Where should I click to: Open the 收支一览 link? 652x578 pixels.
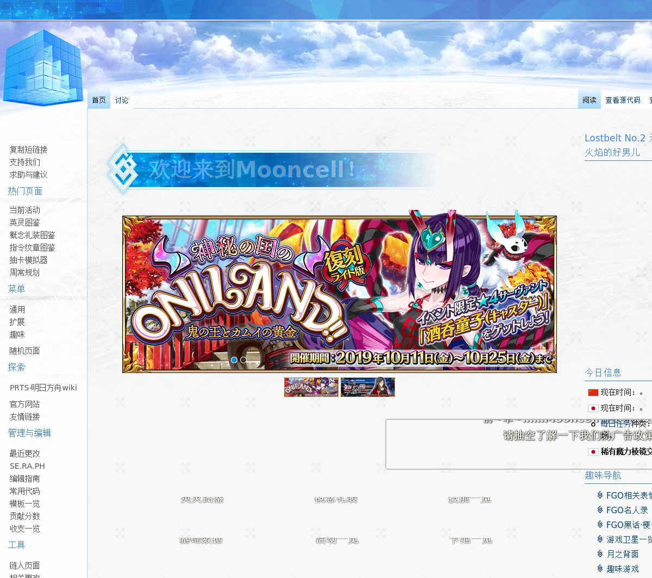[x=24, y=529]
